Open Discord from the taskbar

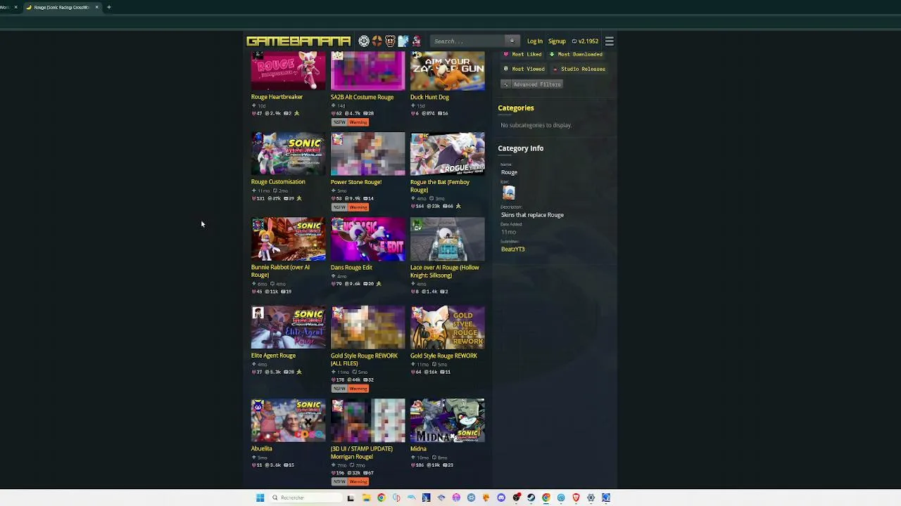(501, 498)
